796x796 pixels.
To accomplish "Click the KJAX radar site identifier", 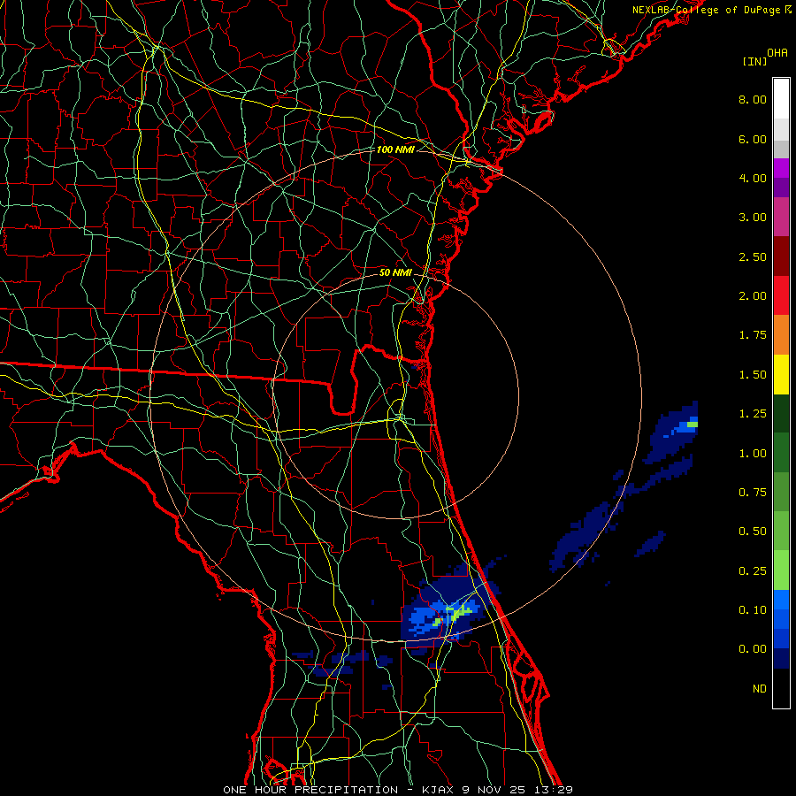I will coord(439,790).
